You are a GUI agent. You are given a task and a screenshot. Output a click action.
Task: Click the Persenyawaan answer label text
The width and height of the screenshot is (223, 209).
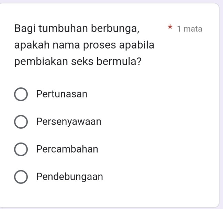click(69, 122)
